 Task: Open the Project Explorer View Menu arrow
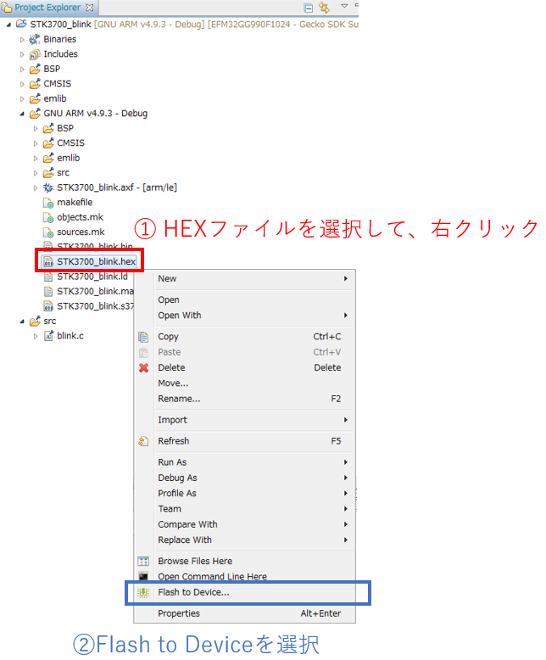tap(344, 7)
